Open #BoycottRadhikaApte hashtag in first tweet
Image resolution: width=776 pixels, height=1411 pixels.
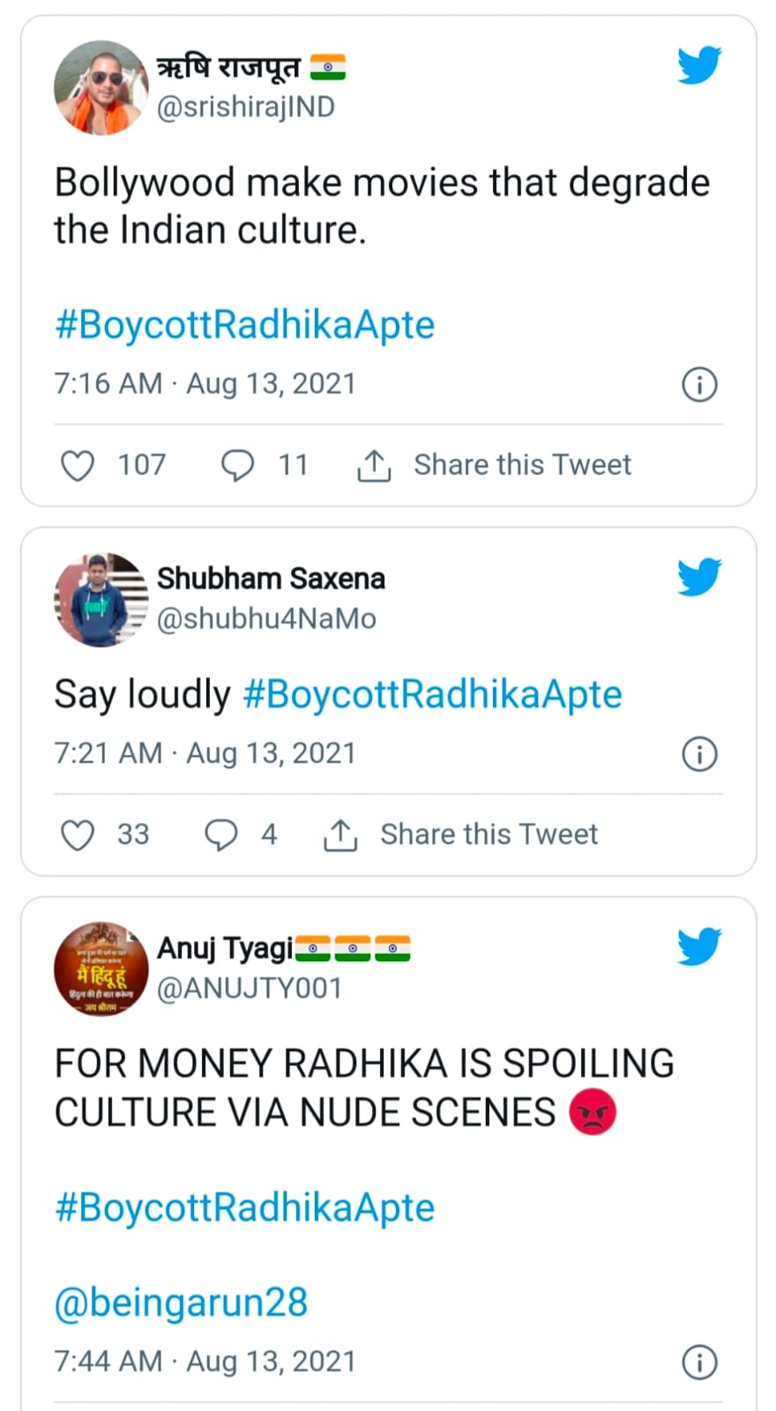pyautogui.click(x=244, y=325)
